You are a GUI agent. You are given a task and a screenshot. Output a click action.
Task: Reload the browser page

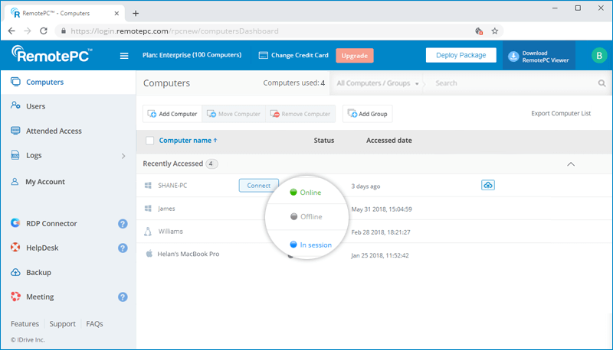[44, 31]
